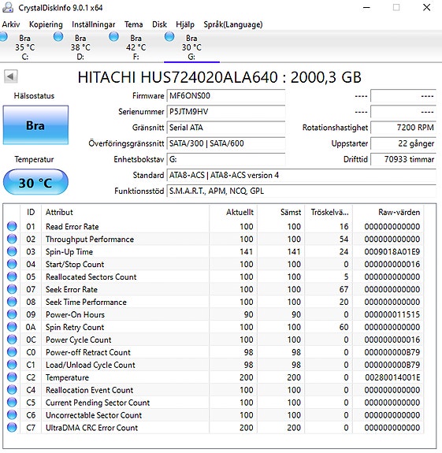This screenshot has height=453, width=442.
Task: Select the Power-On Hours raw value 000000011515
Action: pyautogui.click(x=392, y=314)
